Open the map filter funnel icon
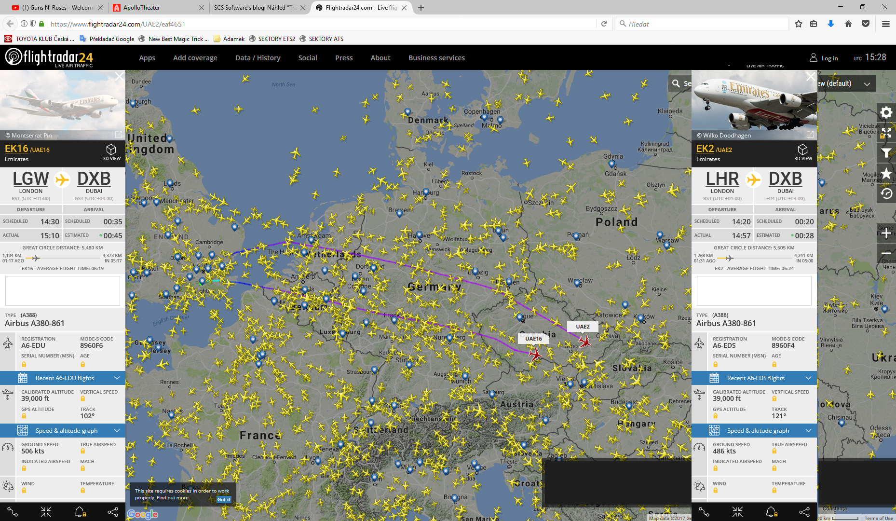The image size is (896, 521). (x=886, y=153)
